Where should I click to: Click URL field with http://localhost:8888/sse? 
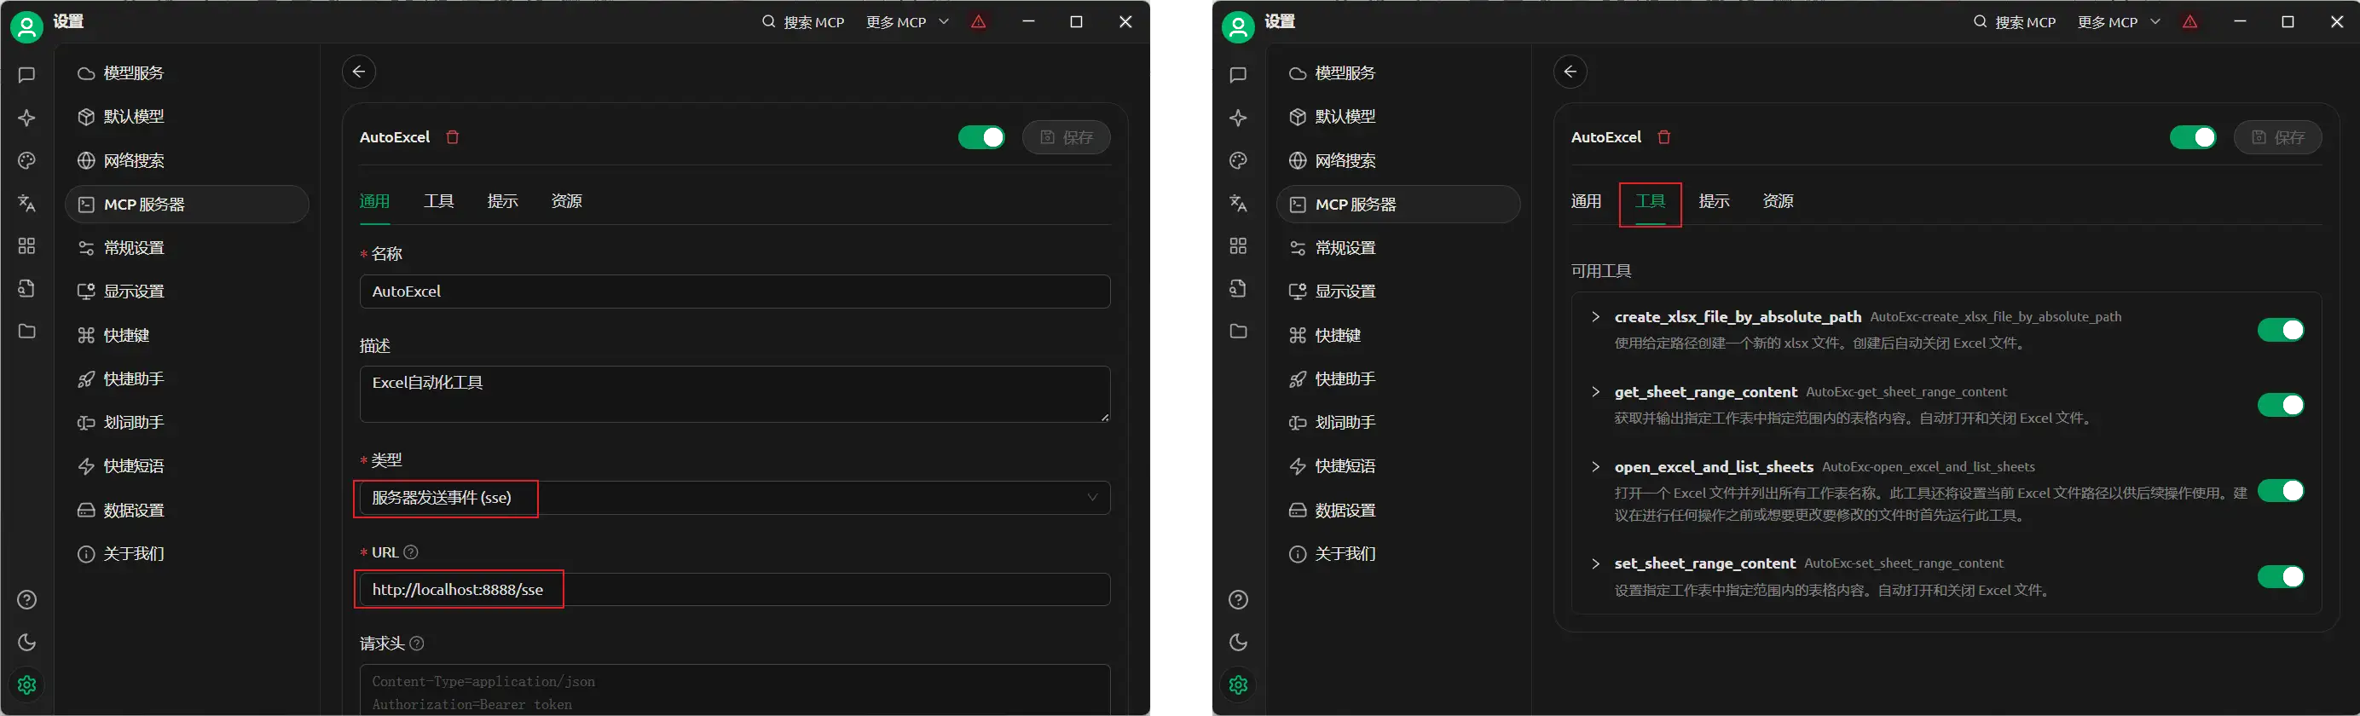tap(735, 590)
